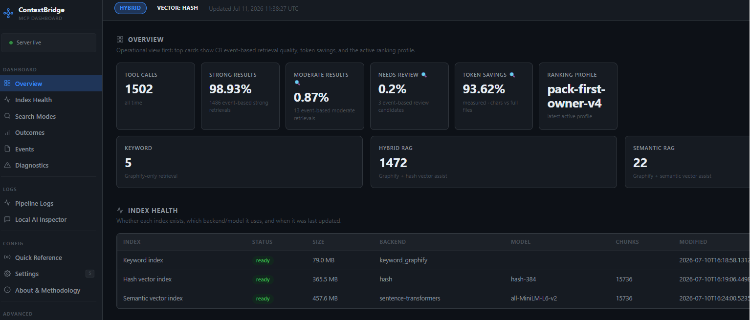Click the Quick Reference code icon
The width and height of the screenshot is (750, 320).
[7, 257]
